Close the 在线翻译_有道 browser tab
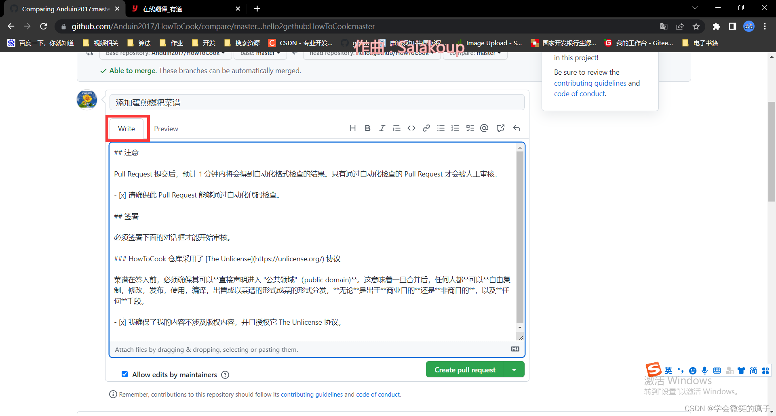The width and height of the screenshot is (776, 416). (x=238, y=8)
